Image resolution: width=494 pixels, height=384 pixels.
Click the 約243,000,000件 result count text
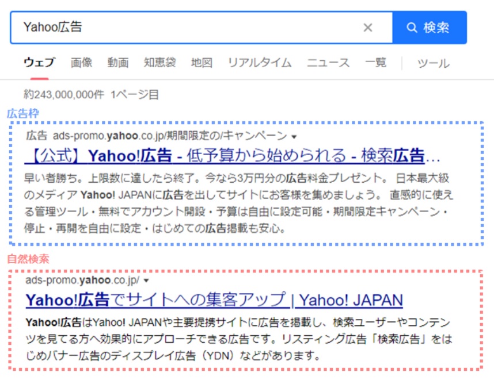point(64,94)
